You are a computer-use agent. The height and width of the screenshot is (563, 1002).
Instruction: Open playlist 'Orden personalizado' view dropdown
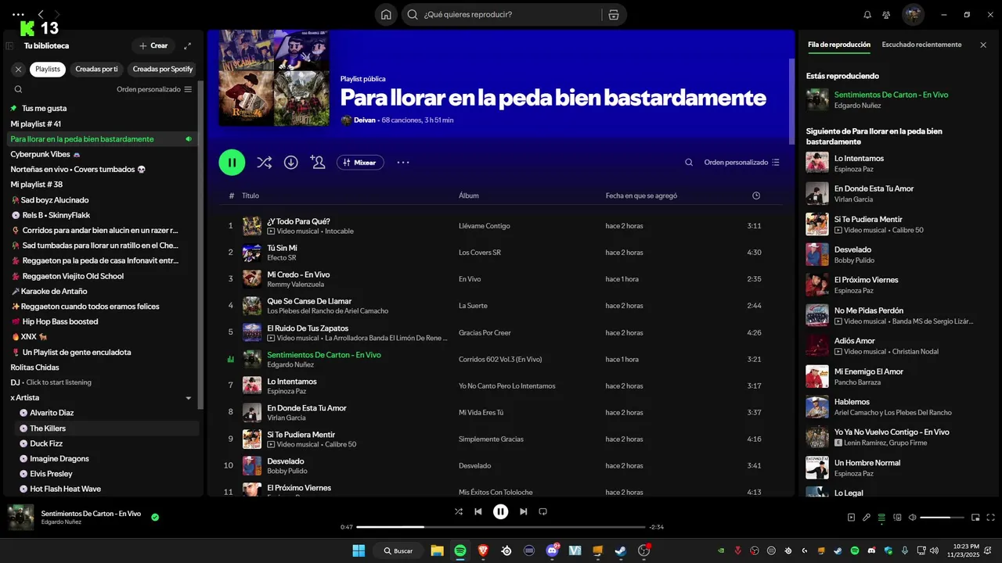pyautogui.click(x=741, y=163)
